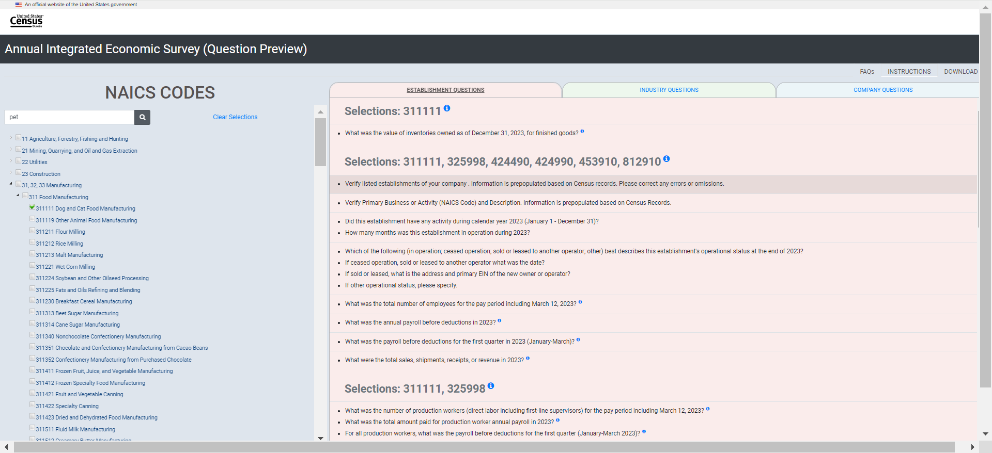
Task: Uncheck 311111 Dog and Cat Food Manufacturing
Action: [x=33, y=207]
